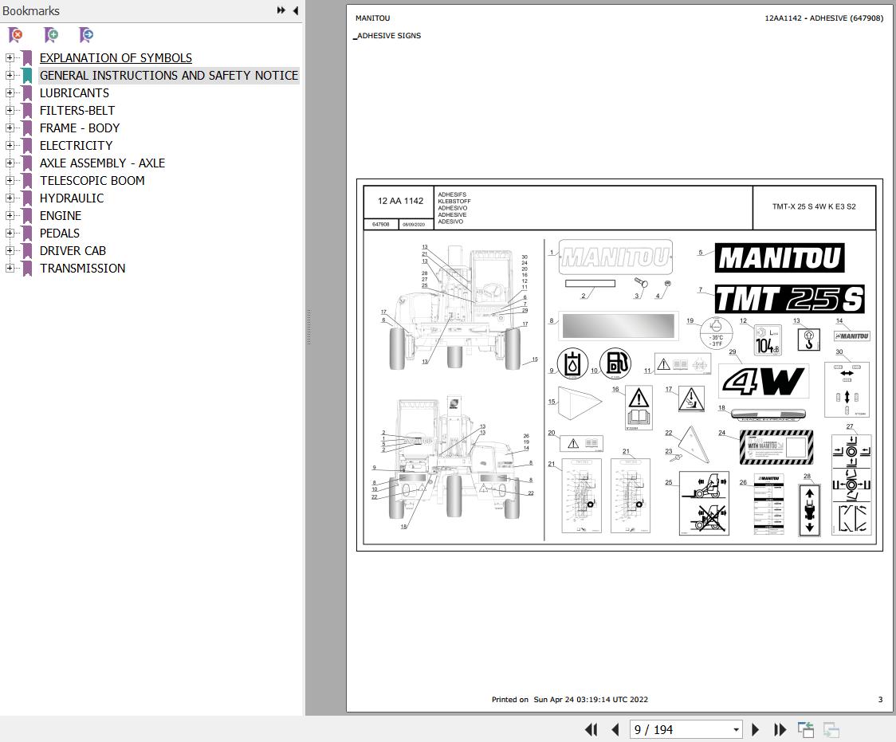Click the Bookmarks panel title
This screenshot has height=742, width=896.
pos(31,11)
